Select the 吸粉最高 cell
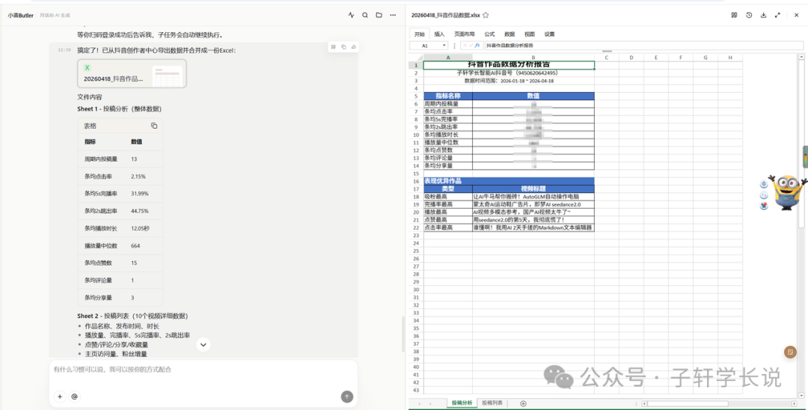 click(448, 196)
